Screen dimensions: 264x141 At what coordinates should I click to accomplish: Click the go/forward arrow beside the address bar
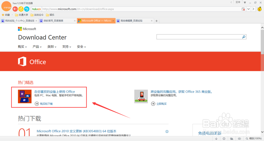(253, 9)
